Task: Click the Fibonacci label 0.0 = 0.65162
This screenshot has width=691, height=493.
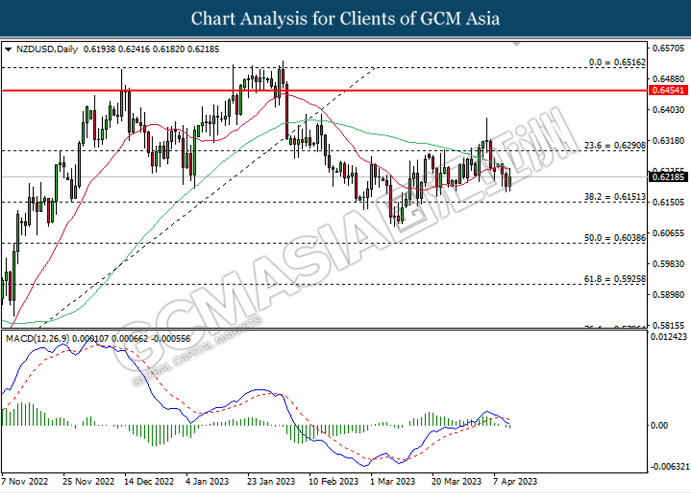Action: pos(617,62)
